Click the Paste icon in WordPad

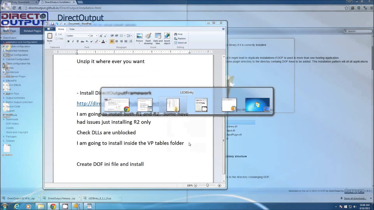[x=50, y=36]
